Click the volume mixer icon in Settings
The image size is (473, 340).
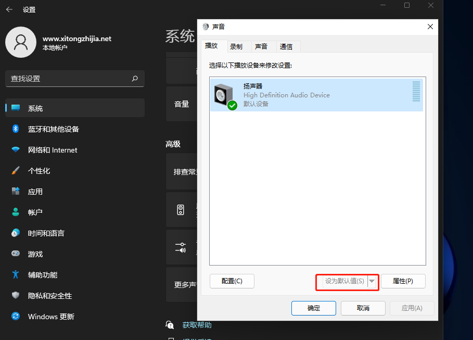click(181, 248)
